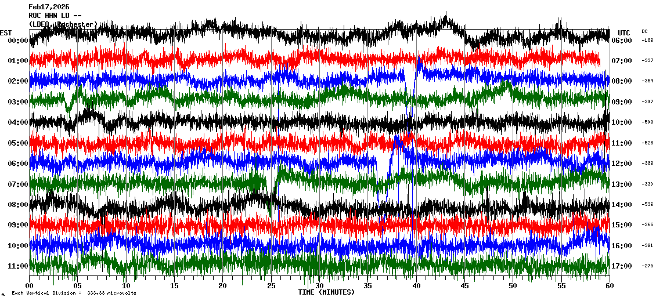Select the 00:00 EST row label
Image resolution: width=656 pixels, height=301 pixels.
[18, 41]
